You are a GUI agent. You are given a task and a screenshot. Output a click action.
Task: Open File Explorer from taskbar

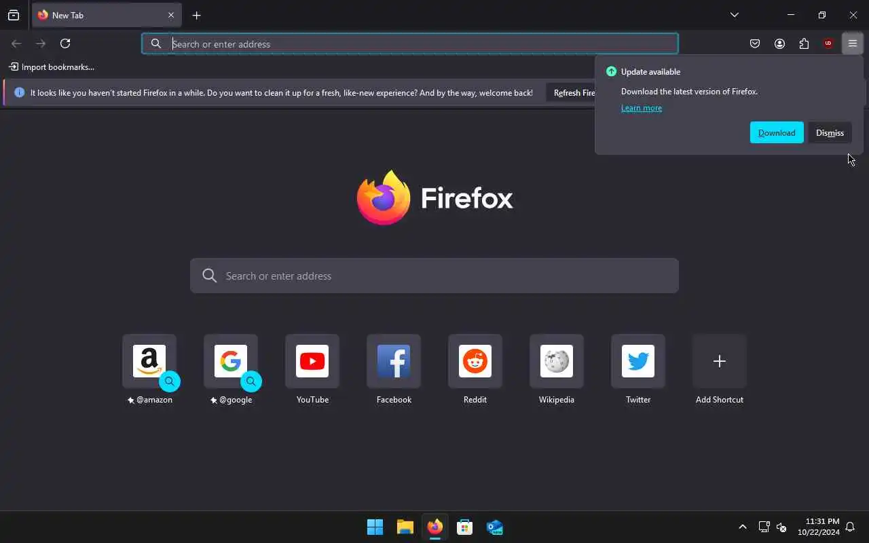pyautogui.click(x=405, y=527)
